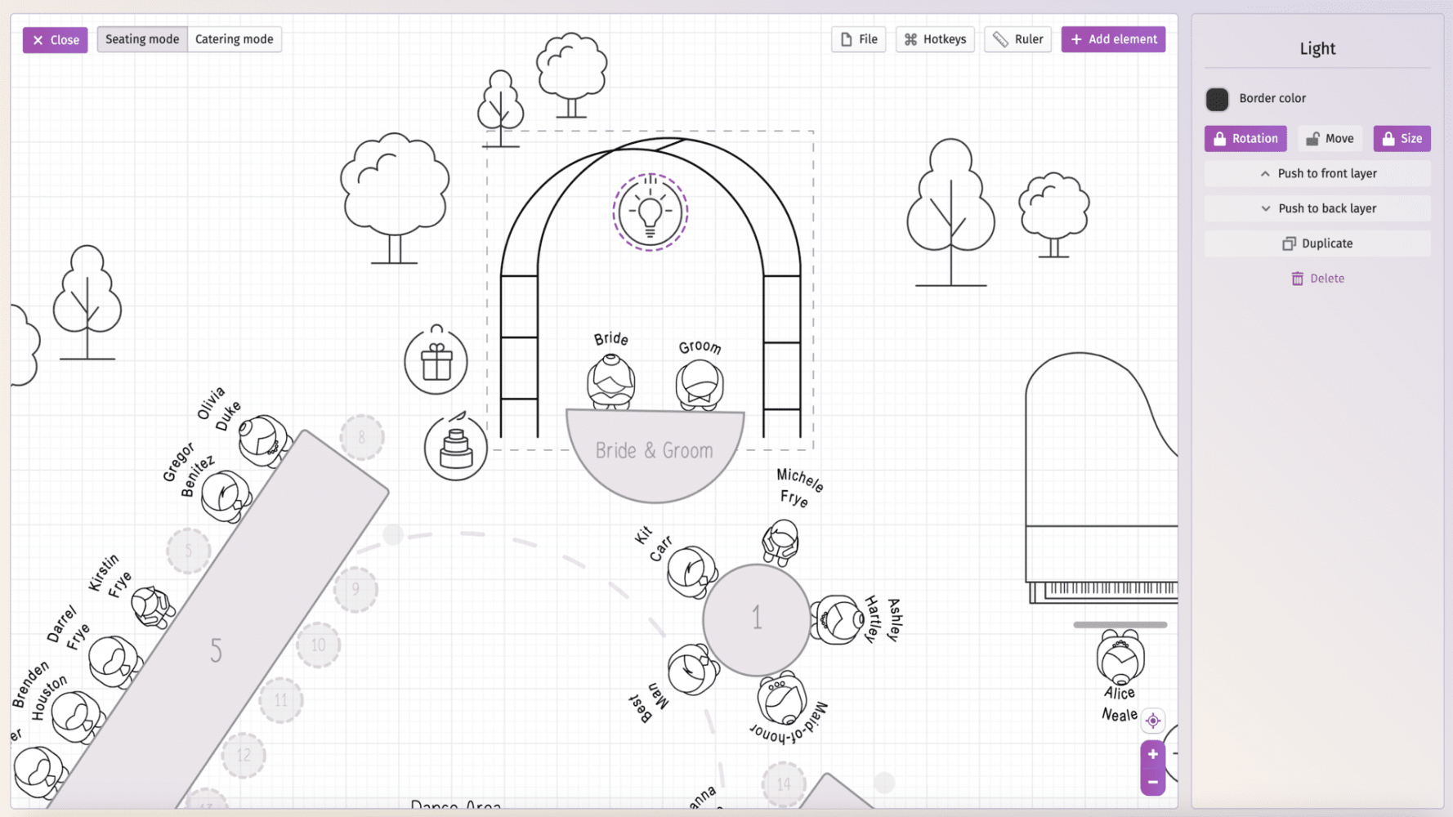The image size is (1453, 817).
Task: Lock Move for the Light element
Action: point(1330,138)
